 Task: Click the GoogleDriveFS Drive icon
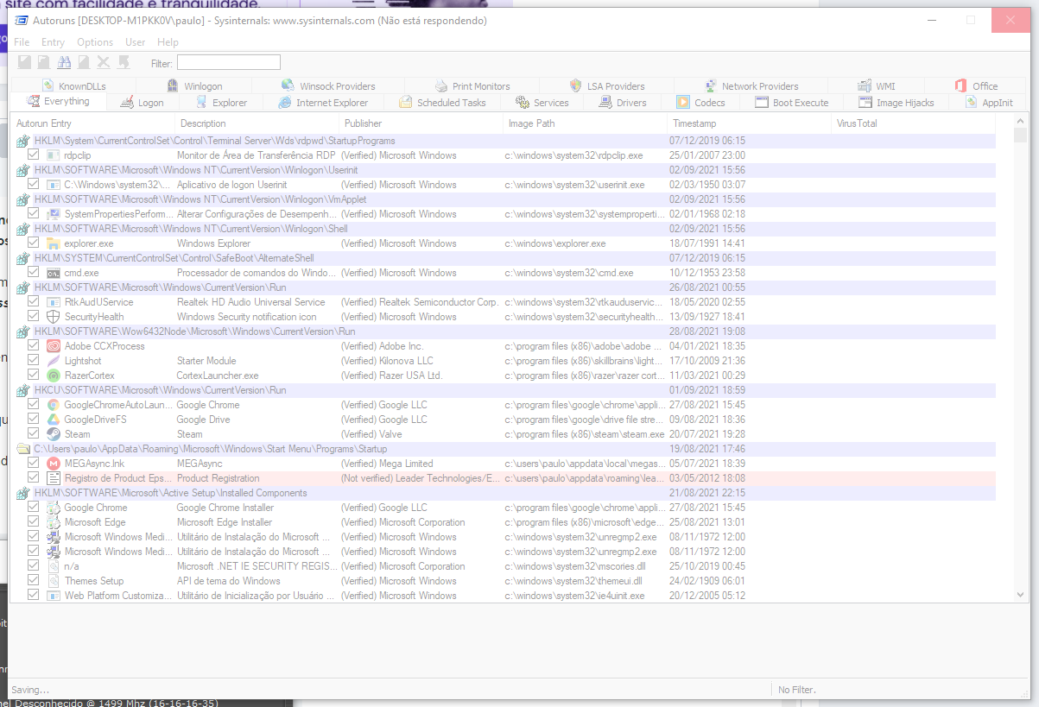[53, 420]
